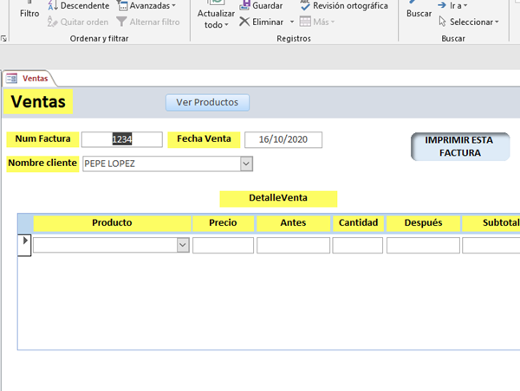Sort records with Descendente

pyautogui.click(x=78, y=6)
